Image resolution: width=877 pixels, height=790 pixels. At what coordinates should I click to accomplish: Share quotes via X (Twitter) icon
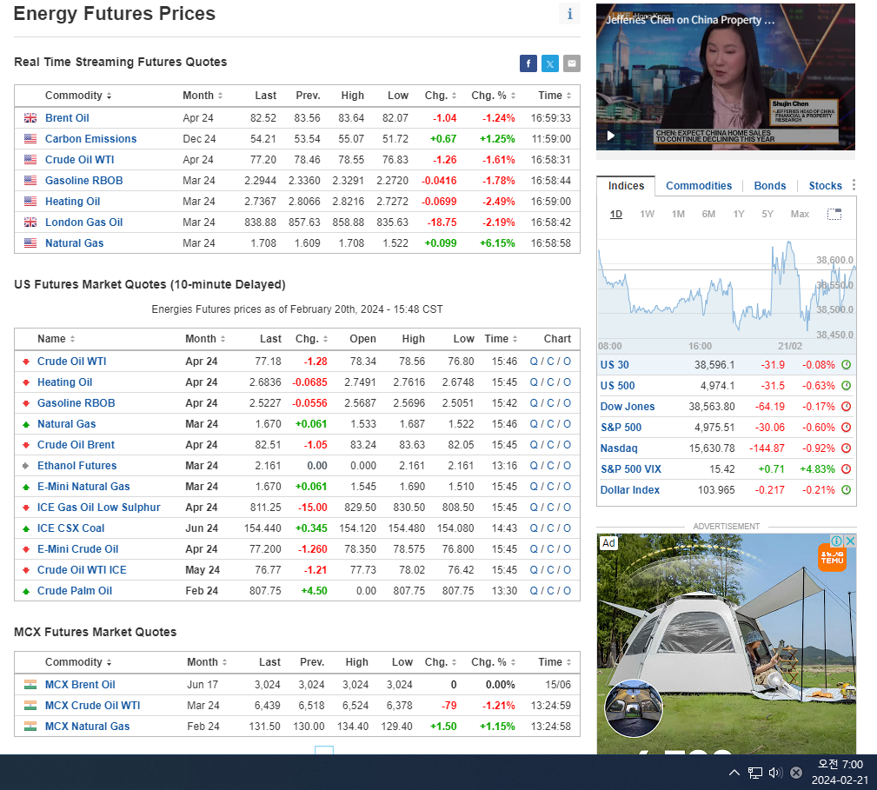pos(550,63)
